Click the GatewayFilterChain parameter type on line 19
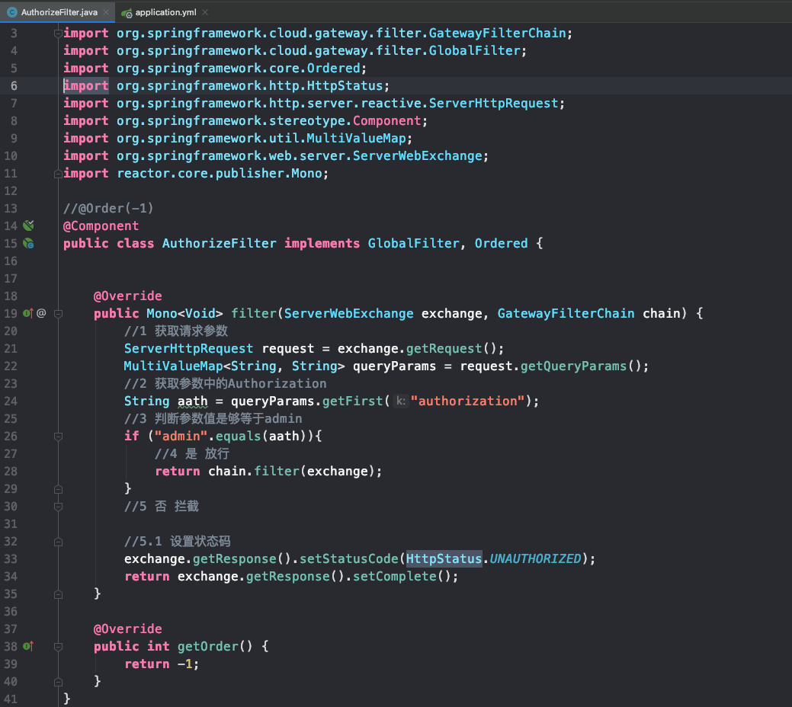This screenshot has height=707, width=792. coord(566,313)
